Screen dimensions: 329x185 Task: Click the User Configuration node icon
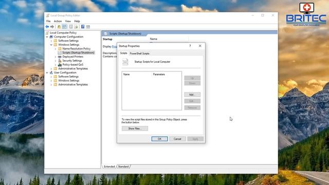point(51,72)
